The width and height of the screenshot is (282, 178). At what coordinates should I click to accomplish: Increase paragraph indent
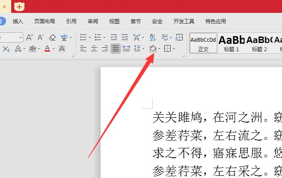coord(125,37)
